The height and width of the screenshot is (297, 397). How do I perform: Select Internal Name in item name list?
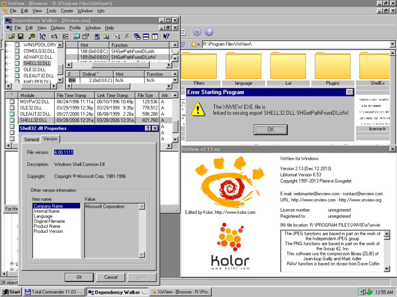[x=46, y=211]
